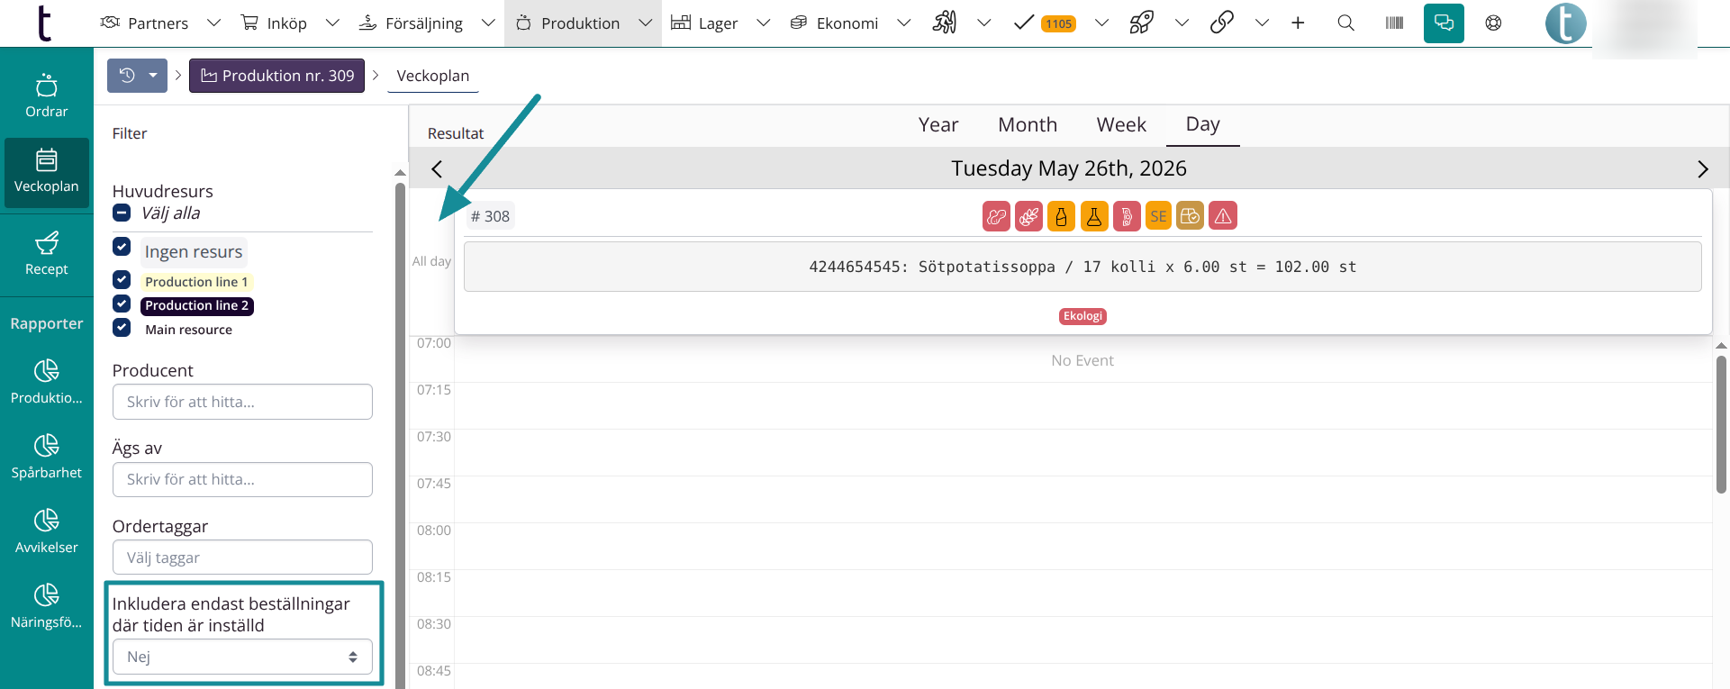Switch calendar to Week view
1730x689 pixels.
click(1121, 124)
